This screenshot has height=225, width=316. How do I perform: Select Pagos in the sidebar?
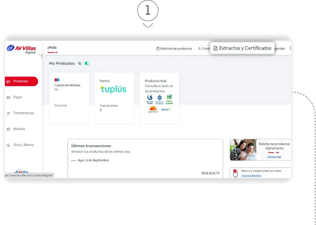[17, 97]
